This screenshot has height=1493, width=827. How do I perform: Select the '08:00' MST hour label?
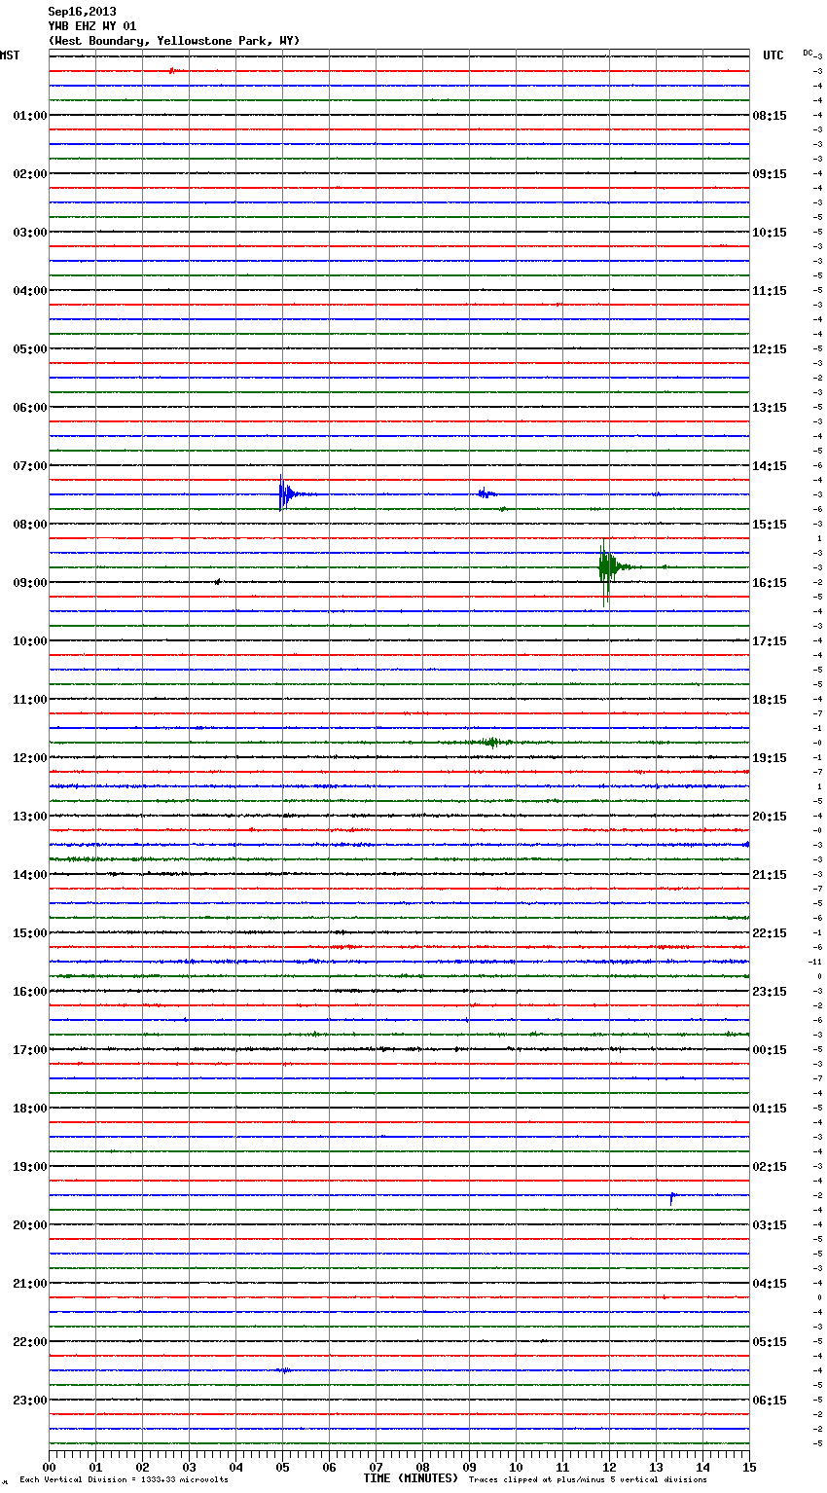click(29, 525)
